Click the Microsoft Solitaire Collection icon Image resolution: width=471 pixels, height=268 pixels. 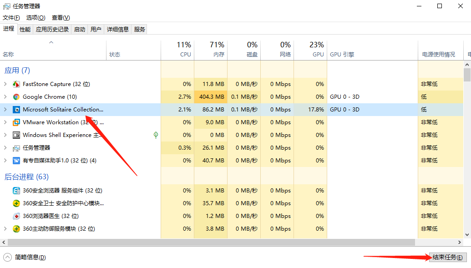(x=16, y=110)
